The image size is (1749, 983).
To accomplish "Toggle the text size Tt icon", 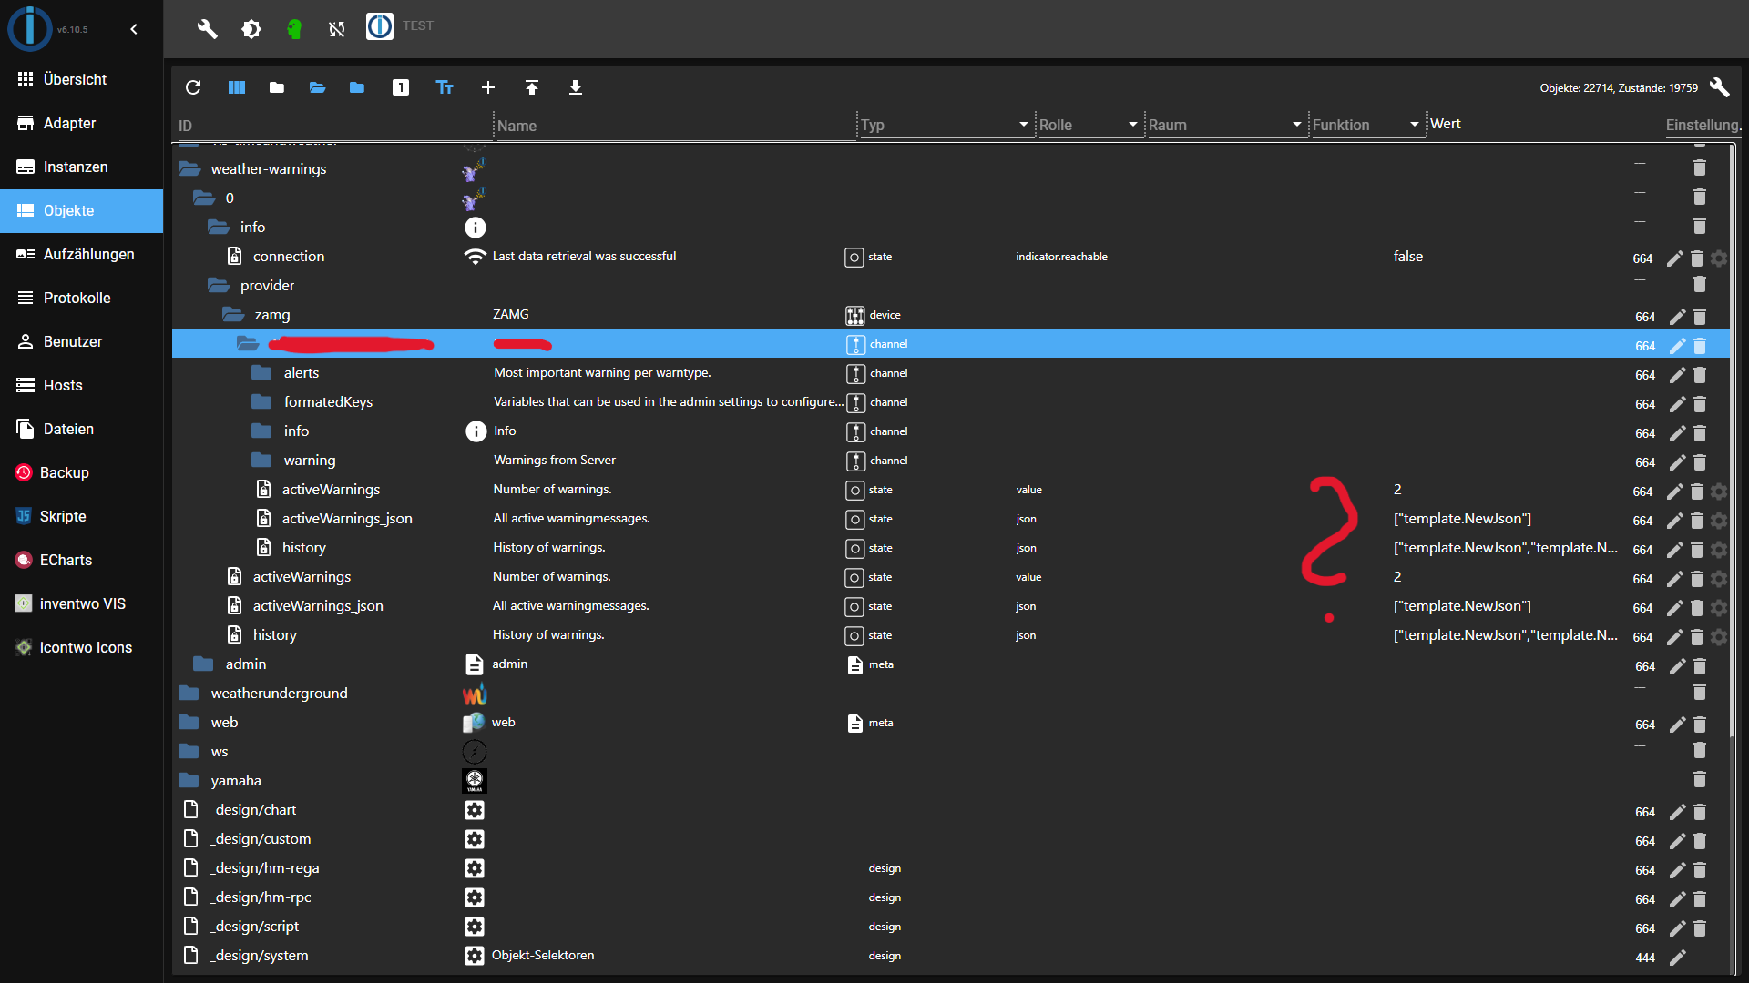I will 445,87.
